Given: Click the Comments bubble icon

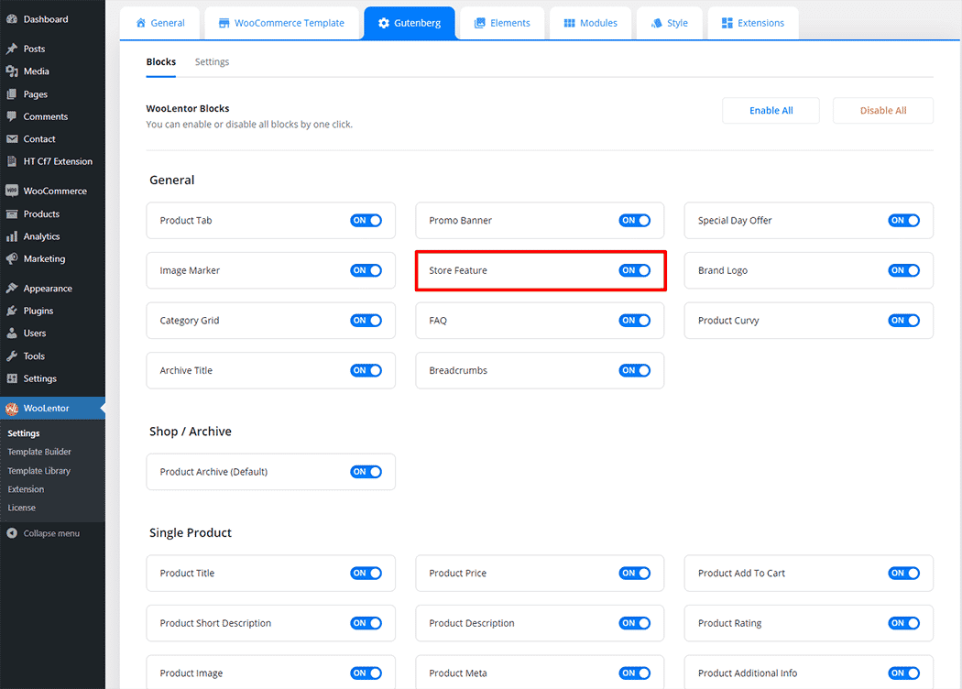Looking at the screenshot, I should [12, 116].
